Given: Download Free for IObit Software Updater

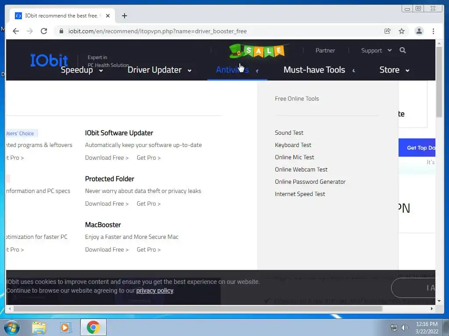Looking at the screenshot, I should [x=107, y=157].
